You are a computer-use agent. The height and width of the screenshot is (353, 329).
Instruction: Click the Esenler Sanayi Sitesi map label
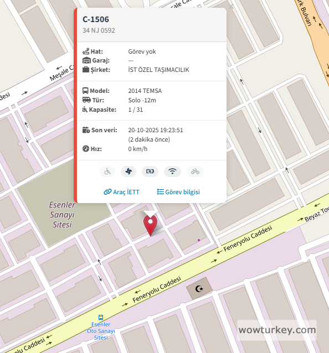pos(62,215)
